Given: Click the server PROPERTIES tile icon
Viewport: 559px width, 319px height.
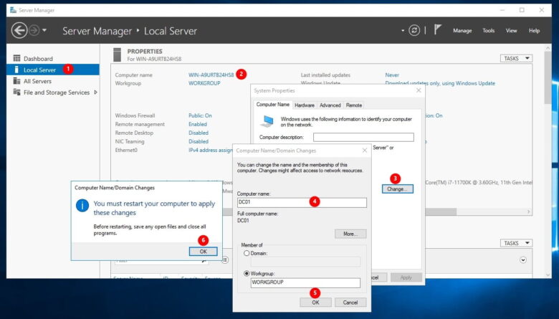Looking at the screenshot, I should coord(117,55).
